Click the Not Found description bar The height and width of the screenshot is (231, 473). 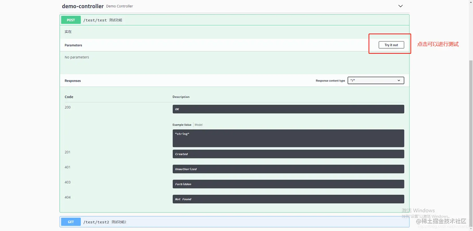tap(288, 199)
